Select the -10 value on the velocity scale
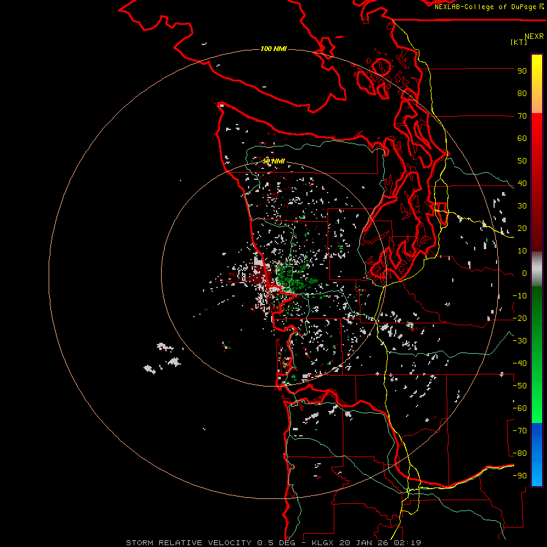 click(x=520, y=296)
